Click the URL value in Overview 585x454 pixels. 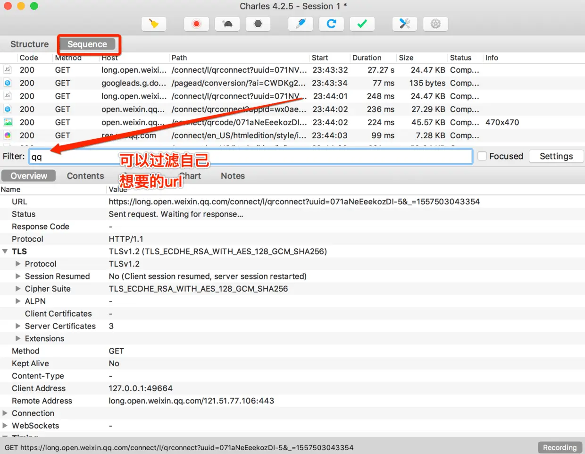coord(294,202)
